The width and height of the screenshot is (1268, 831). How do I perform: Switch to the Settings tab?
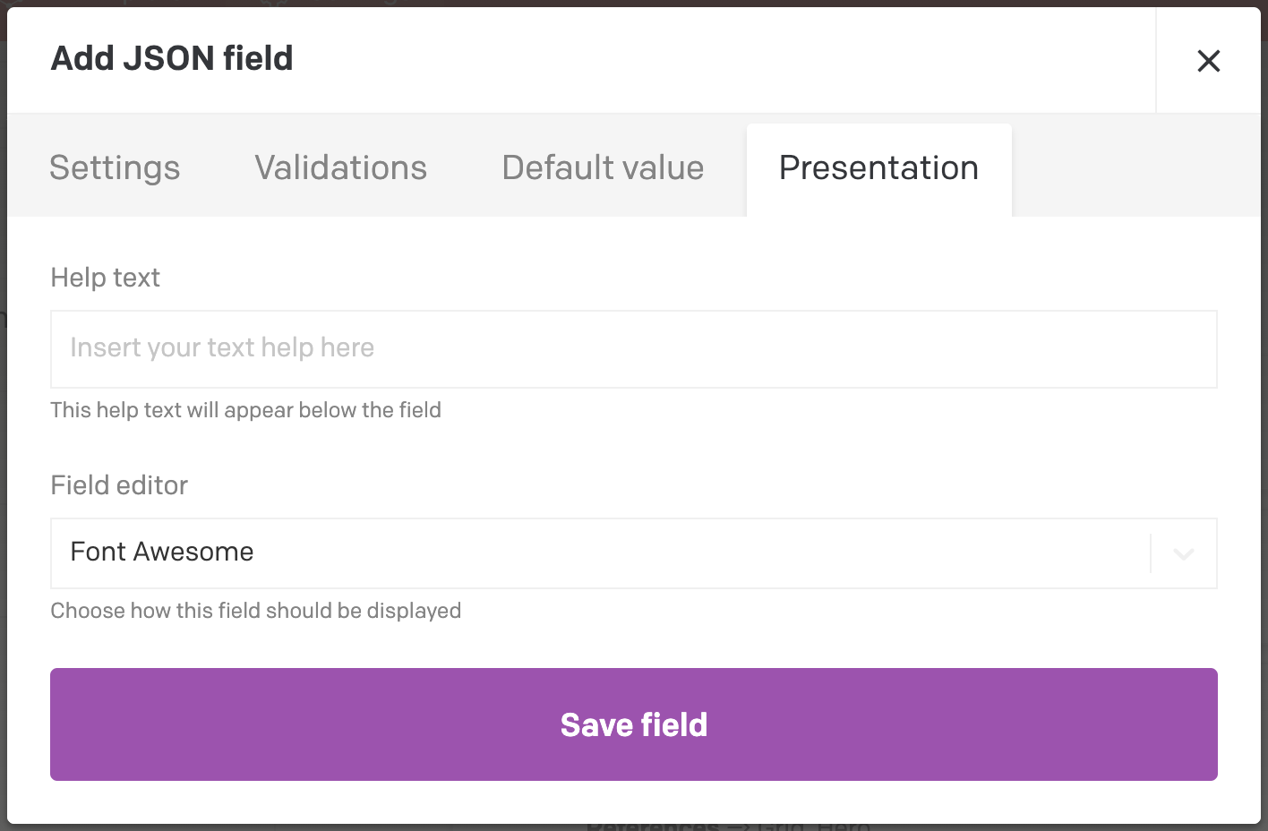click(x=115, y=168)
